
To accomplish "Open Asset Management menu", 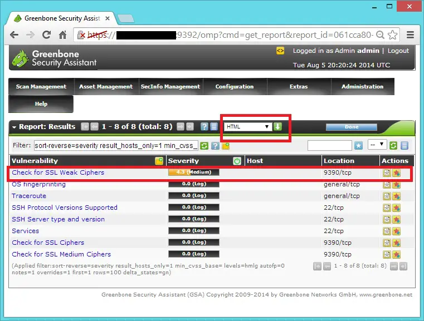I will click(106, 87).
